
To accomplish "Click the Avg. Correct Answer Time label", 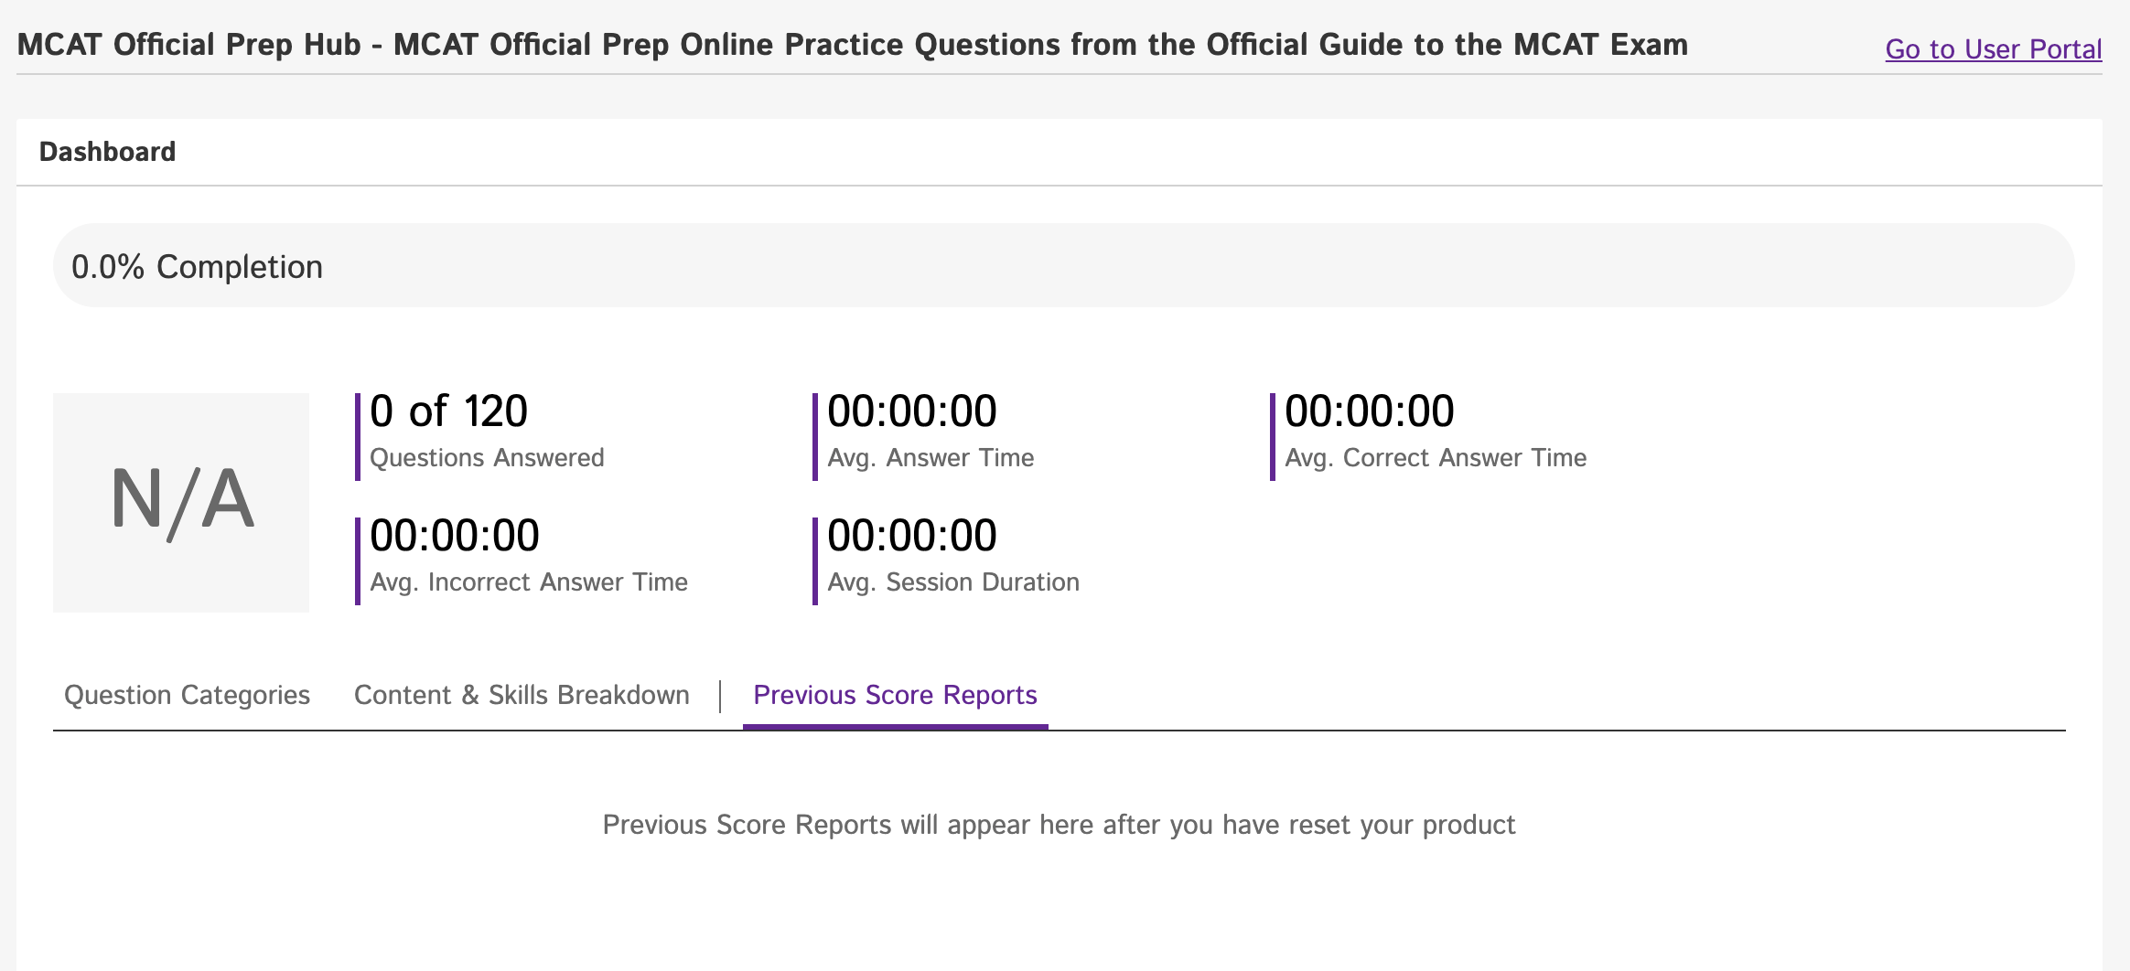I will (x=1436, y=457).
